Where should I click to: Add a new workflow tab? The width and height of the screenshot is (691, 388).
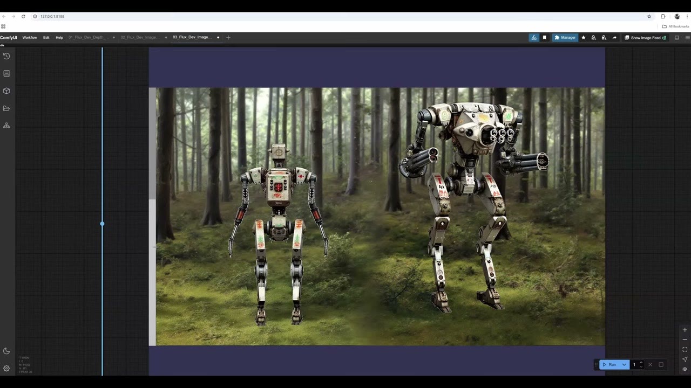point(228,38)
